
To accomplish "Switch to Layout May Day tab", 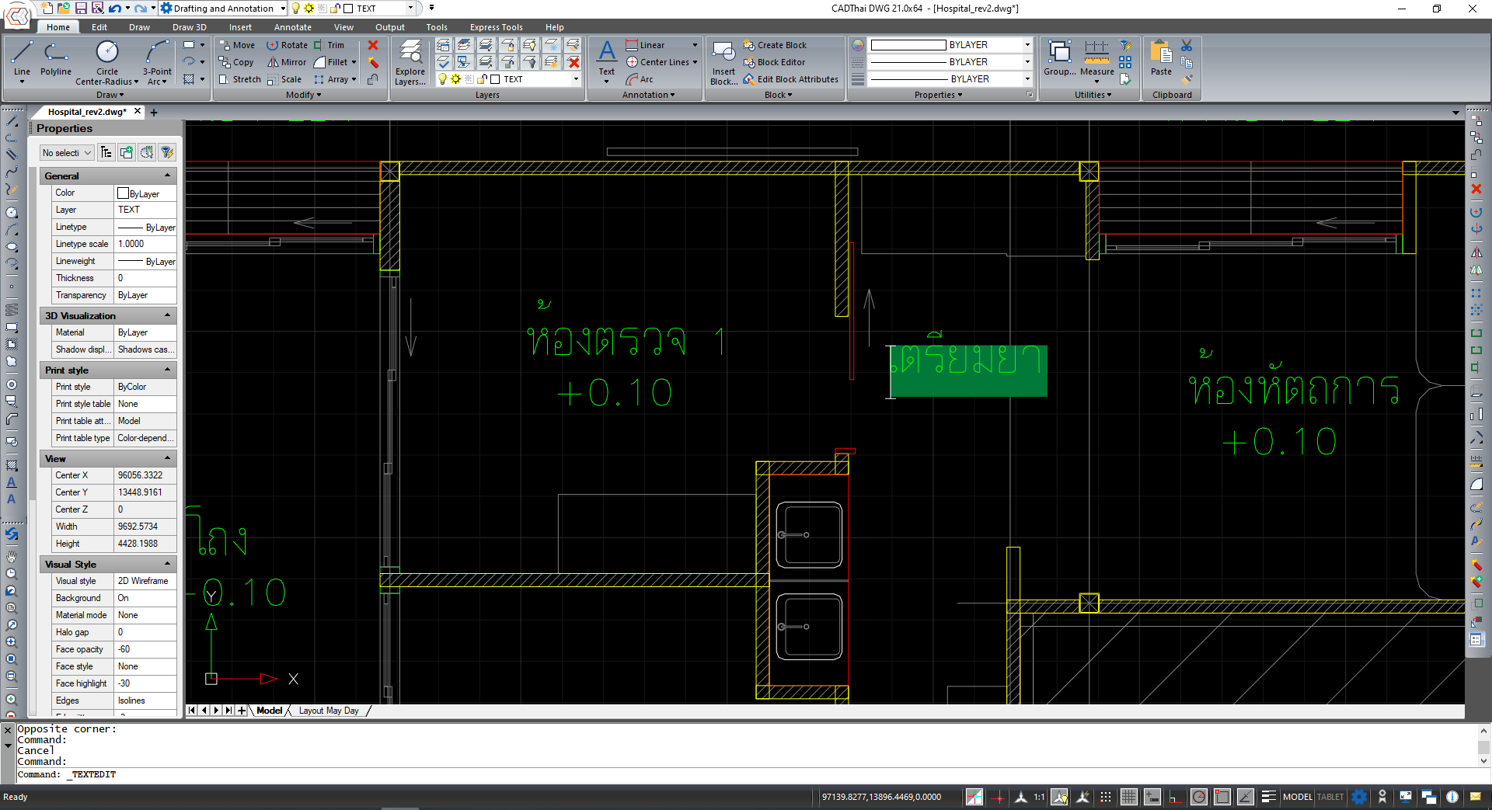I will (329, 711).
